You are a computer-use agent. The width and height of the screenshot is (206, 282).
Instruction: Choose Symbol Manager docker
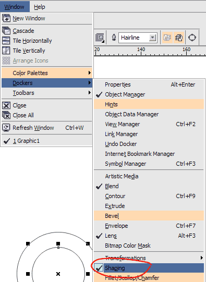pos(149,164)
